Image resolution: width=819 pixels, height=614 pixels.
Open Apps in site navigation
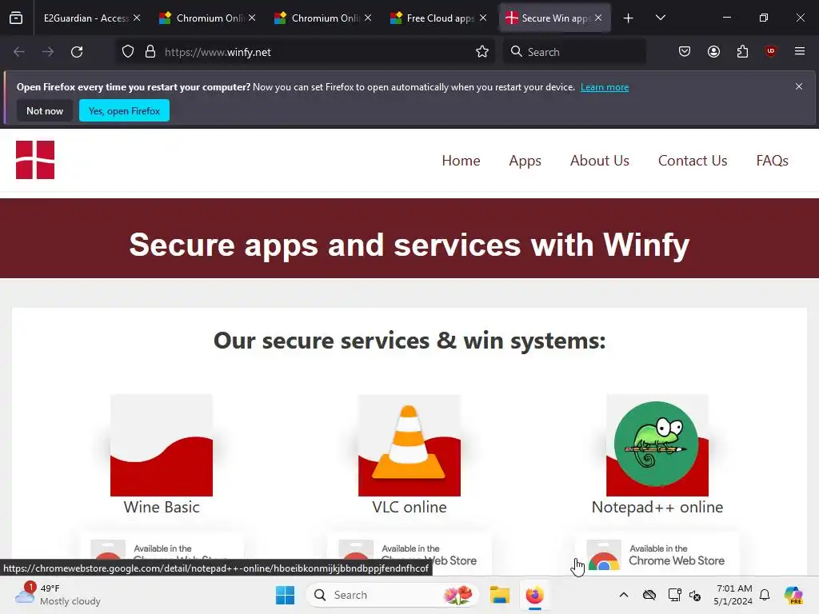point(525,160)
